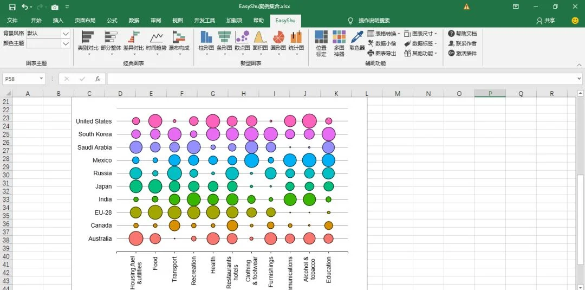The height and width of the screenshot is (290, 585).
Task: Click the smiley feedback icon
Action: (x=575, y=21)
